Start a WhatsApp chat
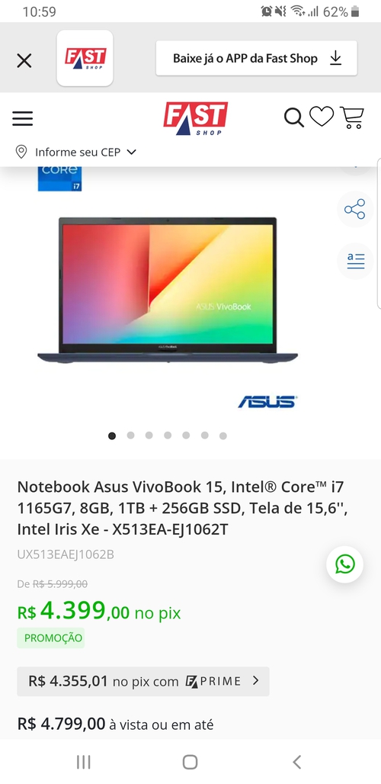The height and width of the screenshot is (784, 381). [344, 564]
